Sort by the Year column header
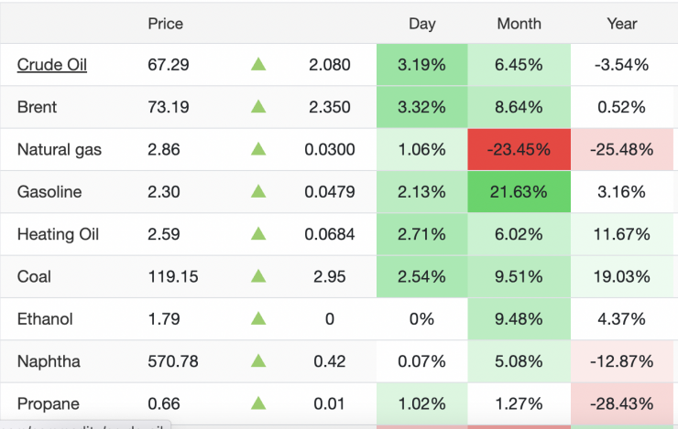678x429 pixels. (621, 24)
